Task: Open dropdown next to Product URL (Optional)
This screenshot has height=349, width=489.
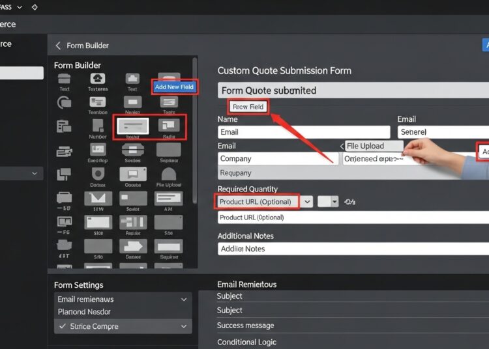Action: 307,202
